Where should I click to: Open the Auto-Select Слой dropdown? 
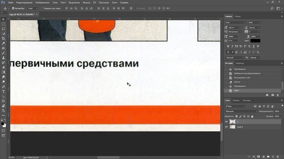pyautogui.click(x=32, y=8)
